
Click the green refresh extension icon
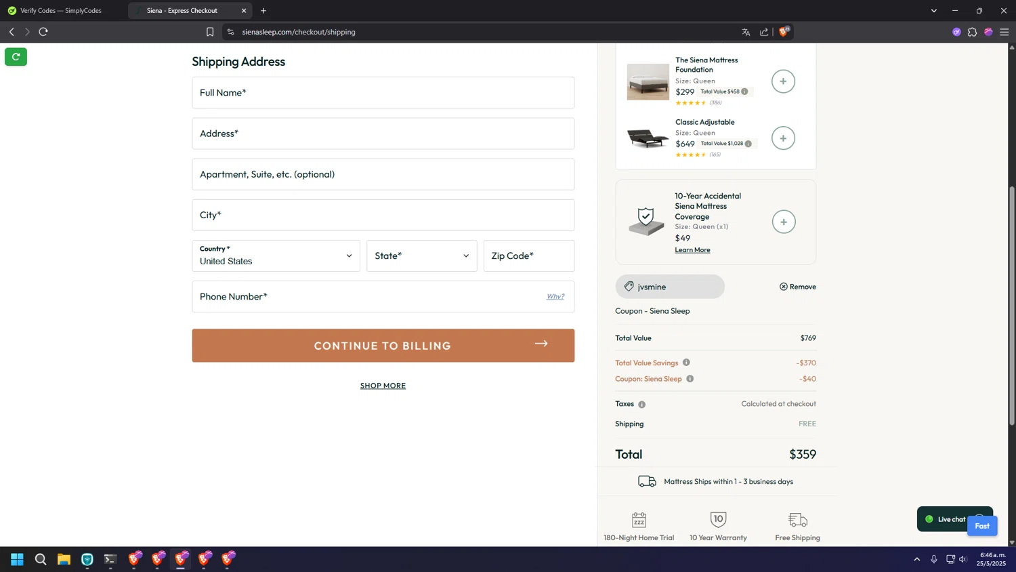[x=16, y=57]
